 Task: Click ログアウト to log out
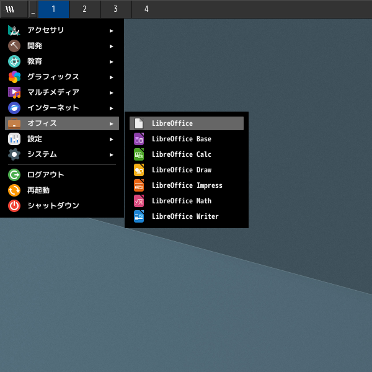pos(45,174)
